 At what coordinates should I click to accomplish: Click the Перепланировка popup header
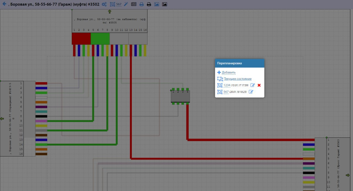240,63
